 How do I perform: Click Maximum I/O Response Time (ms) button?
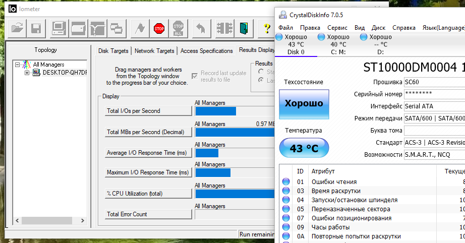(148, 172)
